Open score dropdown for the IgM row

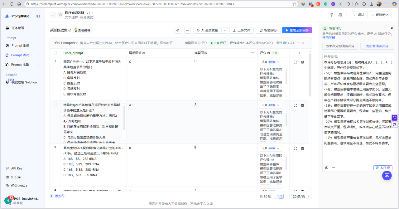(271, 105)
